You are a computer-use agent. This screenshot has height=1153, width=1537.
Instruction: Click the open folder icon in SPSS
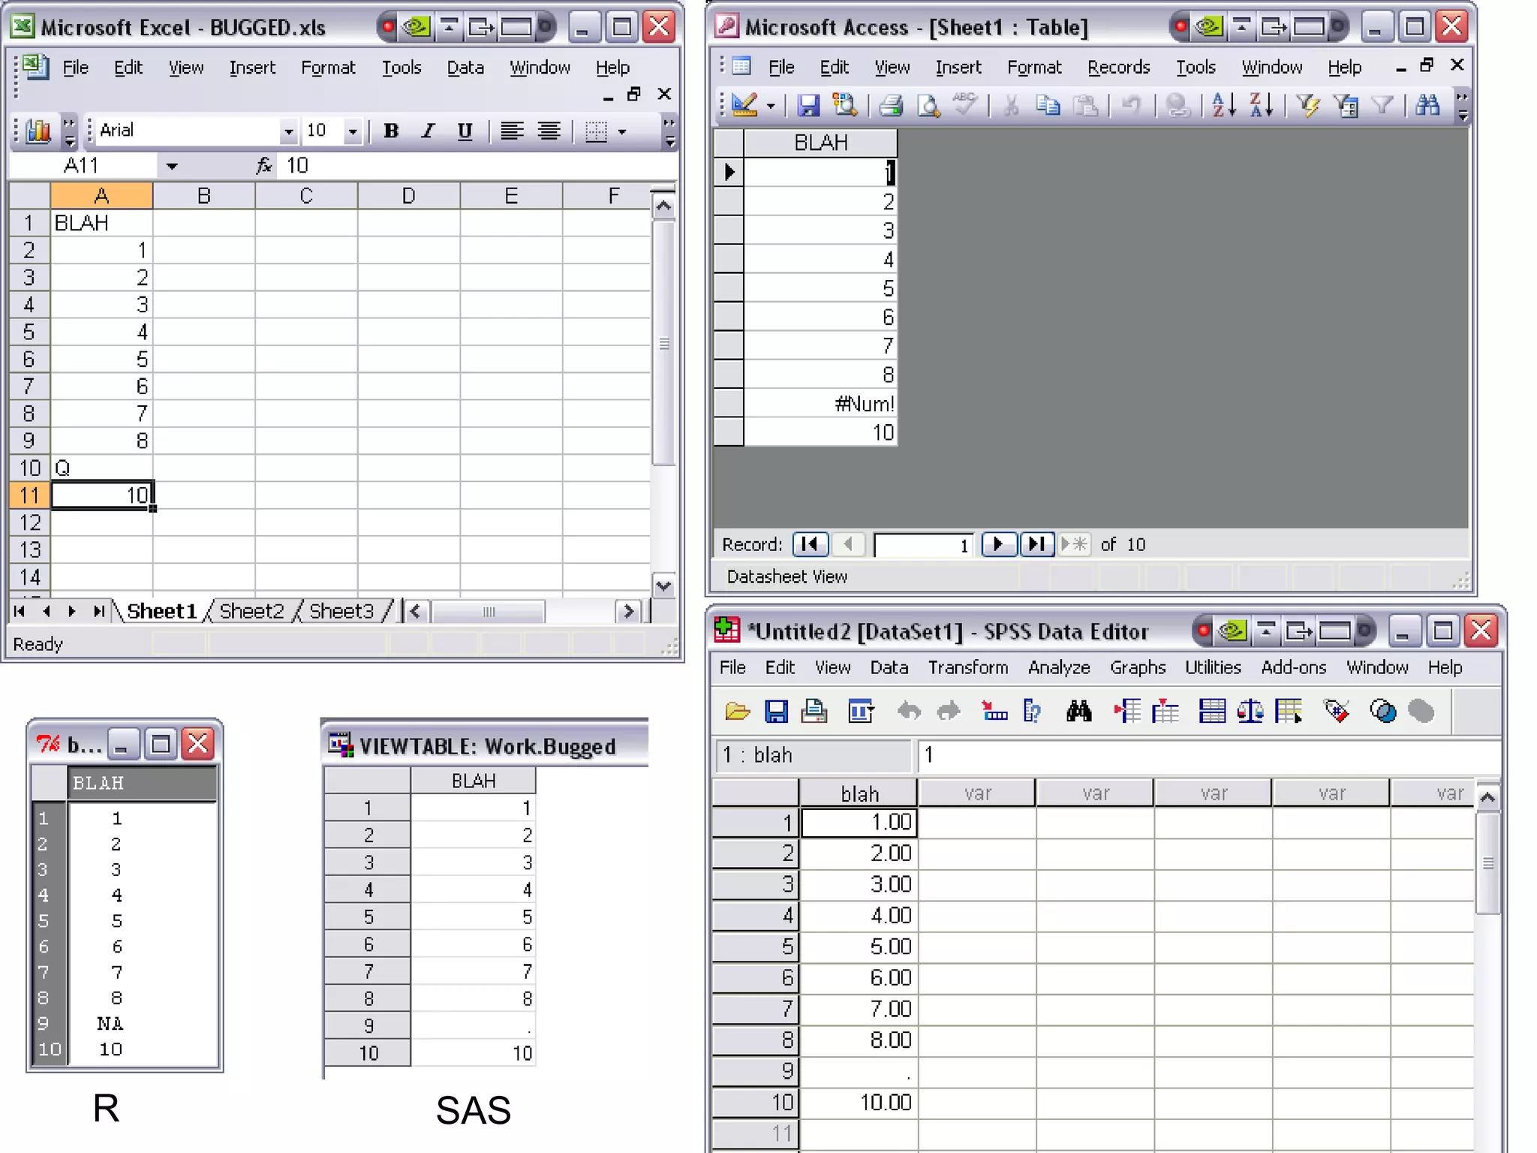(738, 710)
